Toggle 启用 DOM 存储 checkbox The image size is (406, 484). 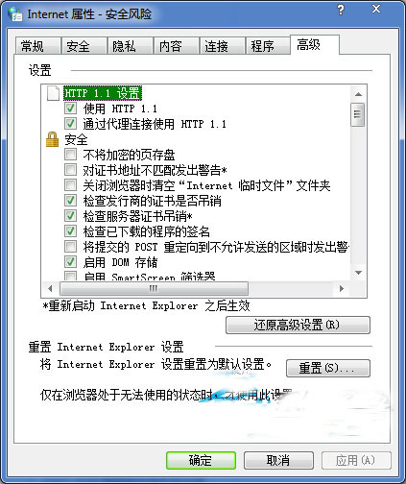[70, 262]
